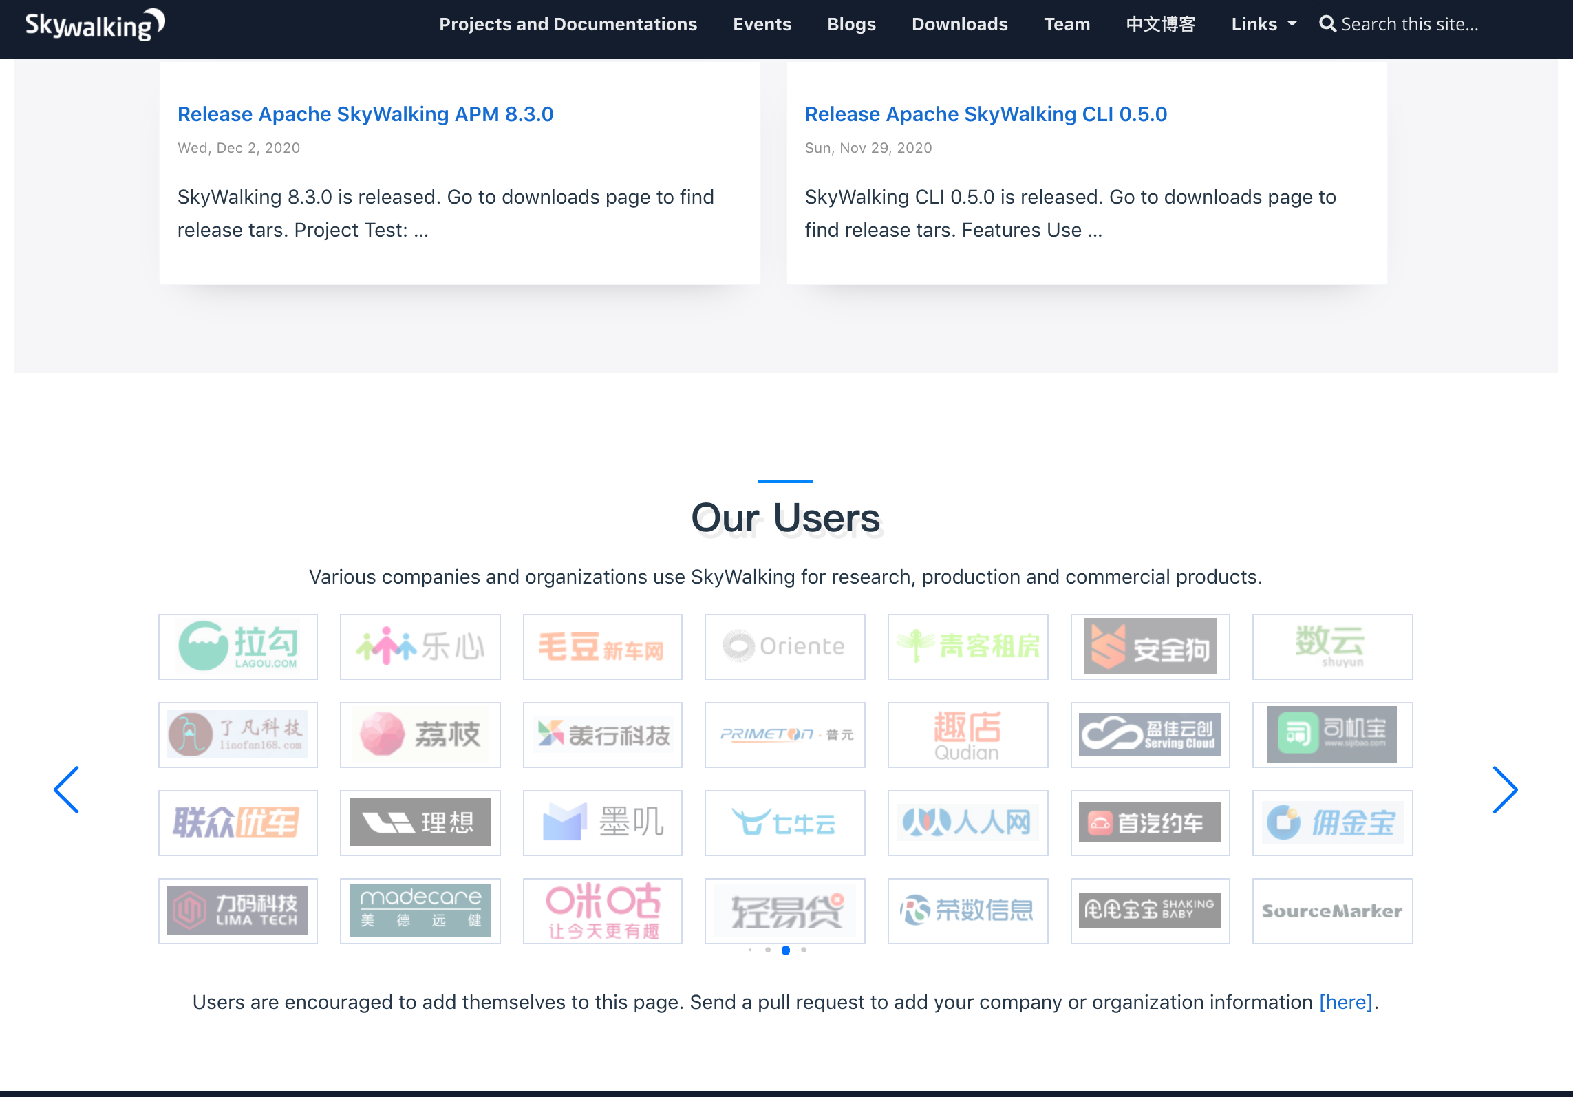Open Projects and Documentations menu

click(568, 24)
